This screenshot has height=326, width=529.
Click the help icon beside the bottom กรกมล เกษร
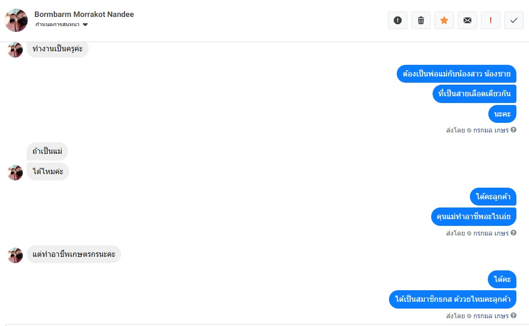(513, 315)
